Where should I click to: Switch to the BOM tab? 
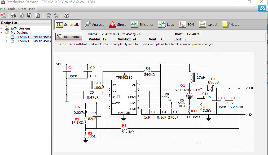pyautogui.click(x=187, y=24)
